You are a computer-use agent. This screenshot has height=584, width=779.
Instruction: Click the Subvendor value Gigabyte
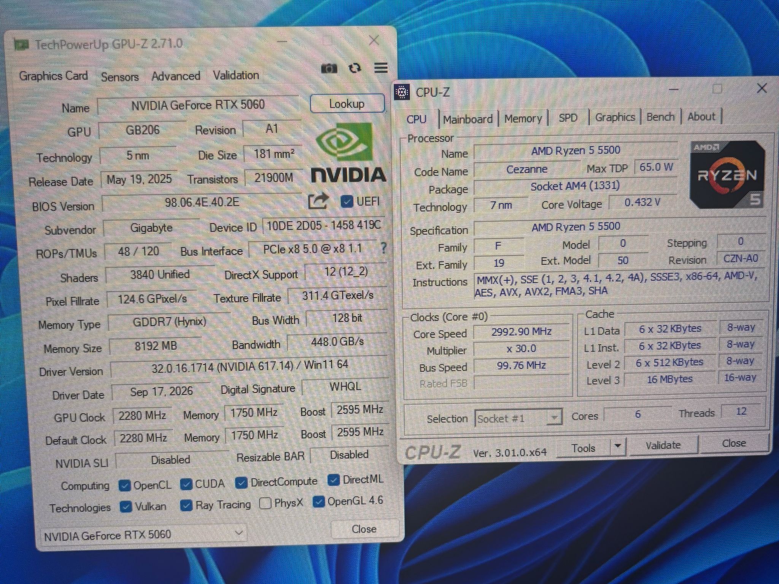151,228
